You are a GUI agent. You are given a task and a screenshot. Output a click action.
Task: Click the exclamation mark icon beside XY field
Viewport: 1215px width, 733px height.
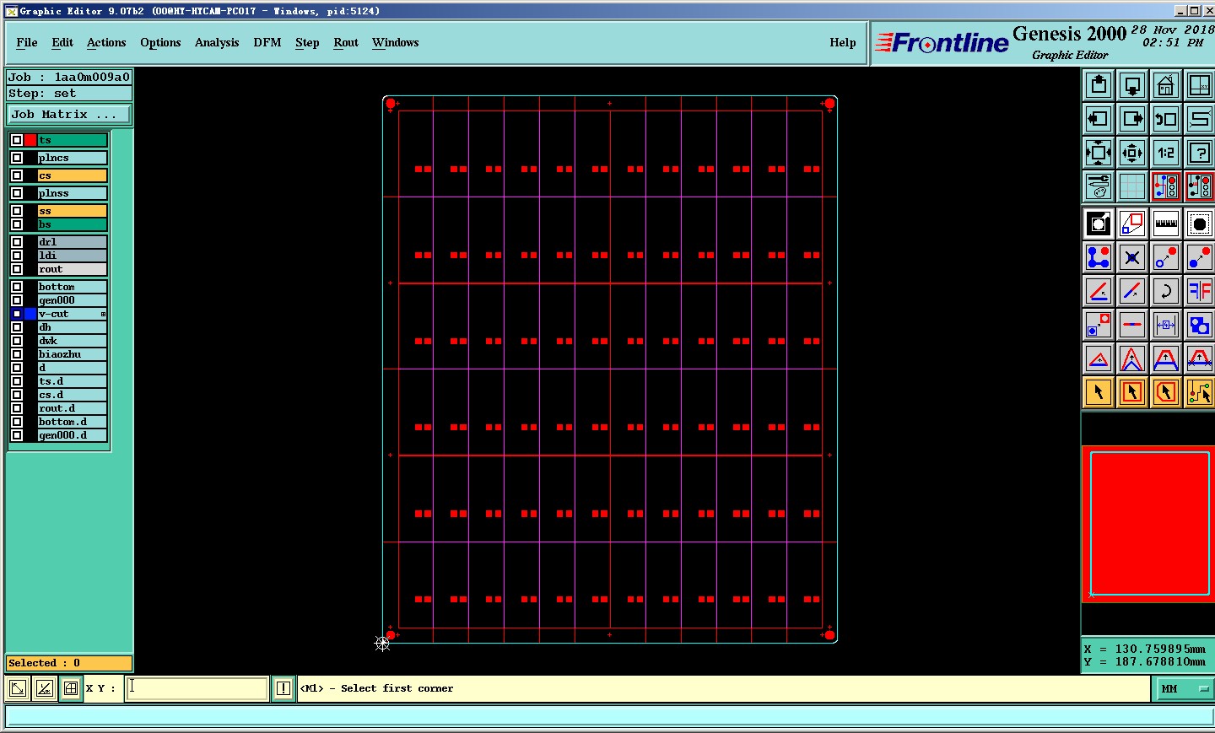pyautogui.click(x=283, y=688)
